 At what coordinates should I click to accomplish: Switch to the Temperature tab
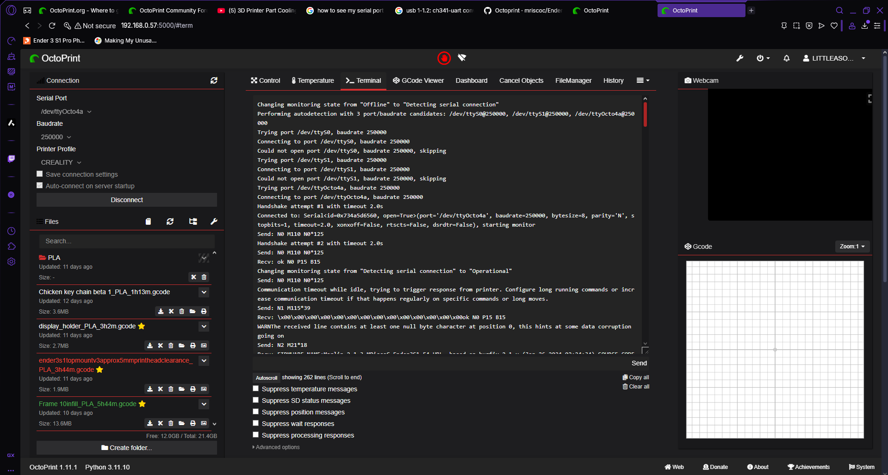point(312,80)
